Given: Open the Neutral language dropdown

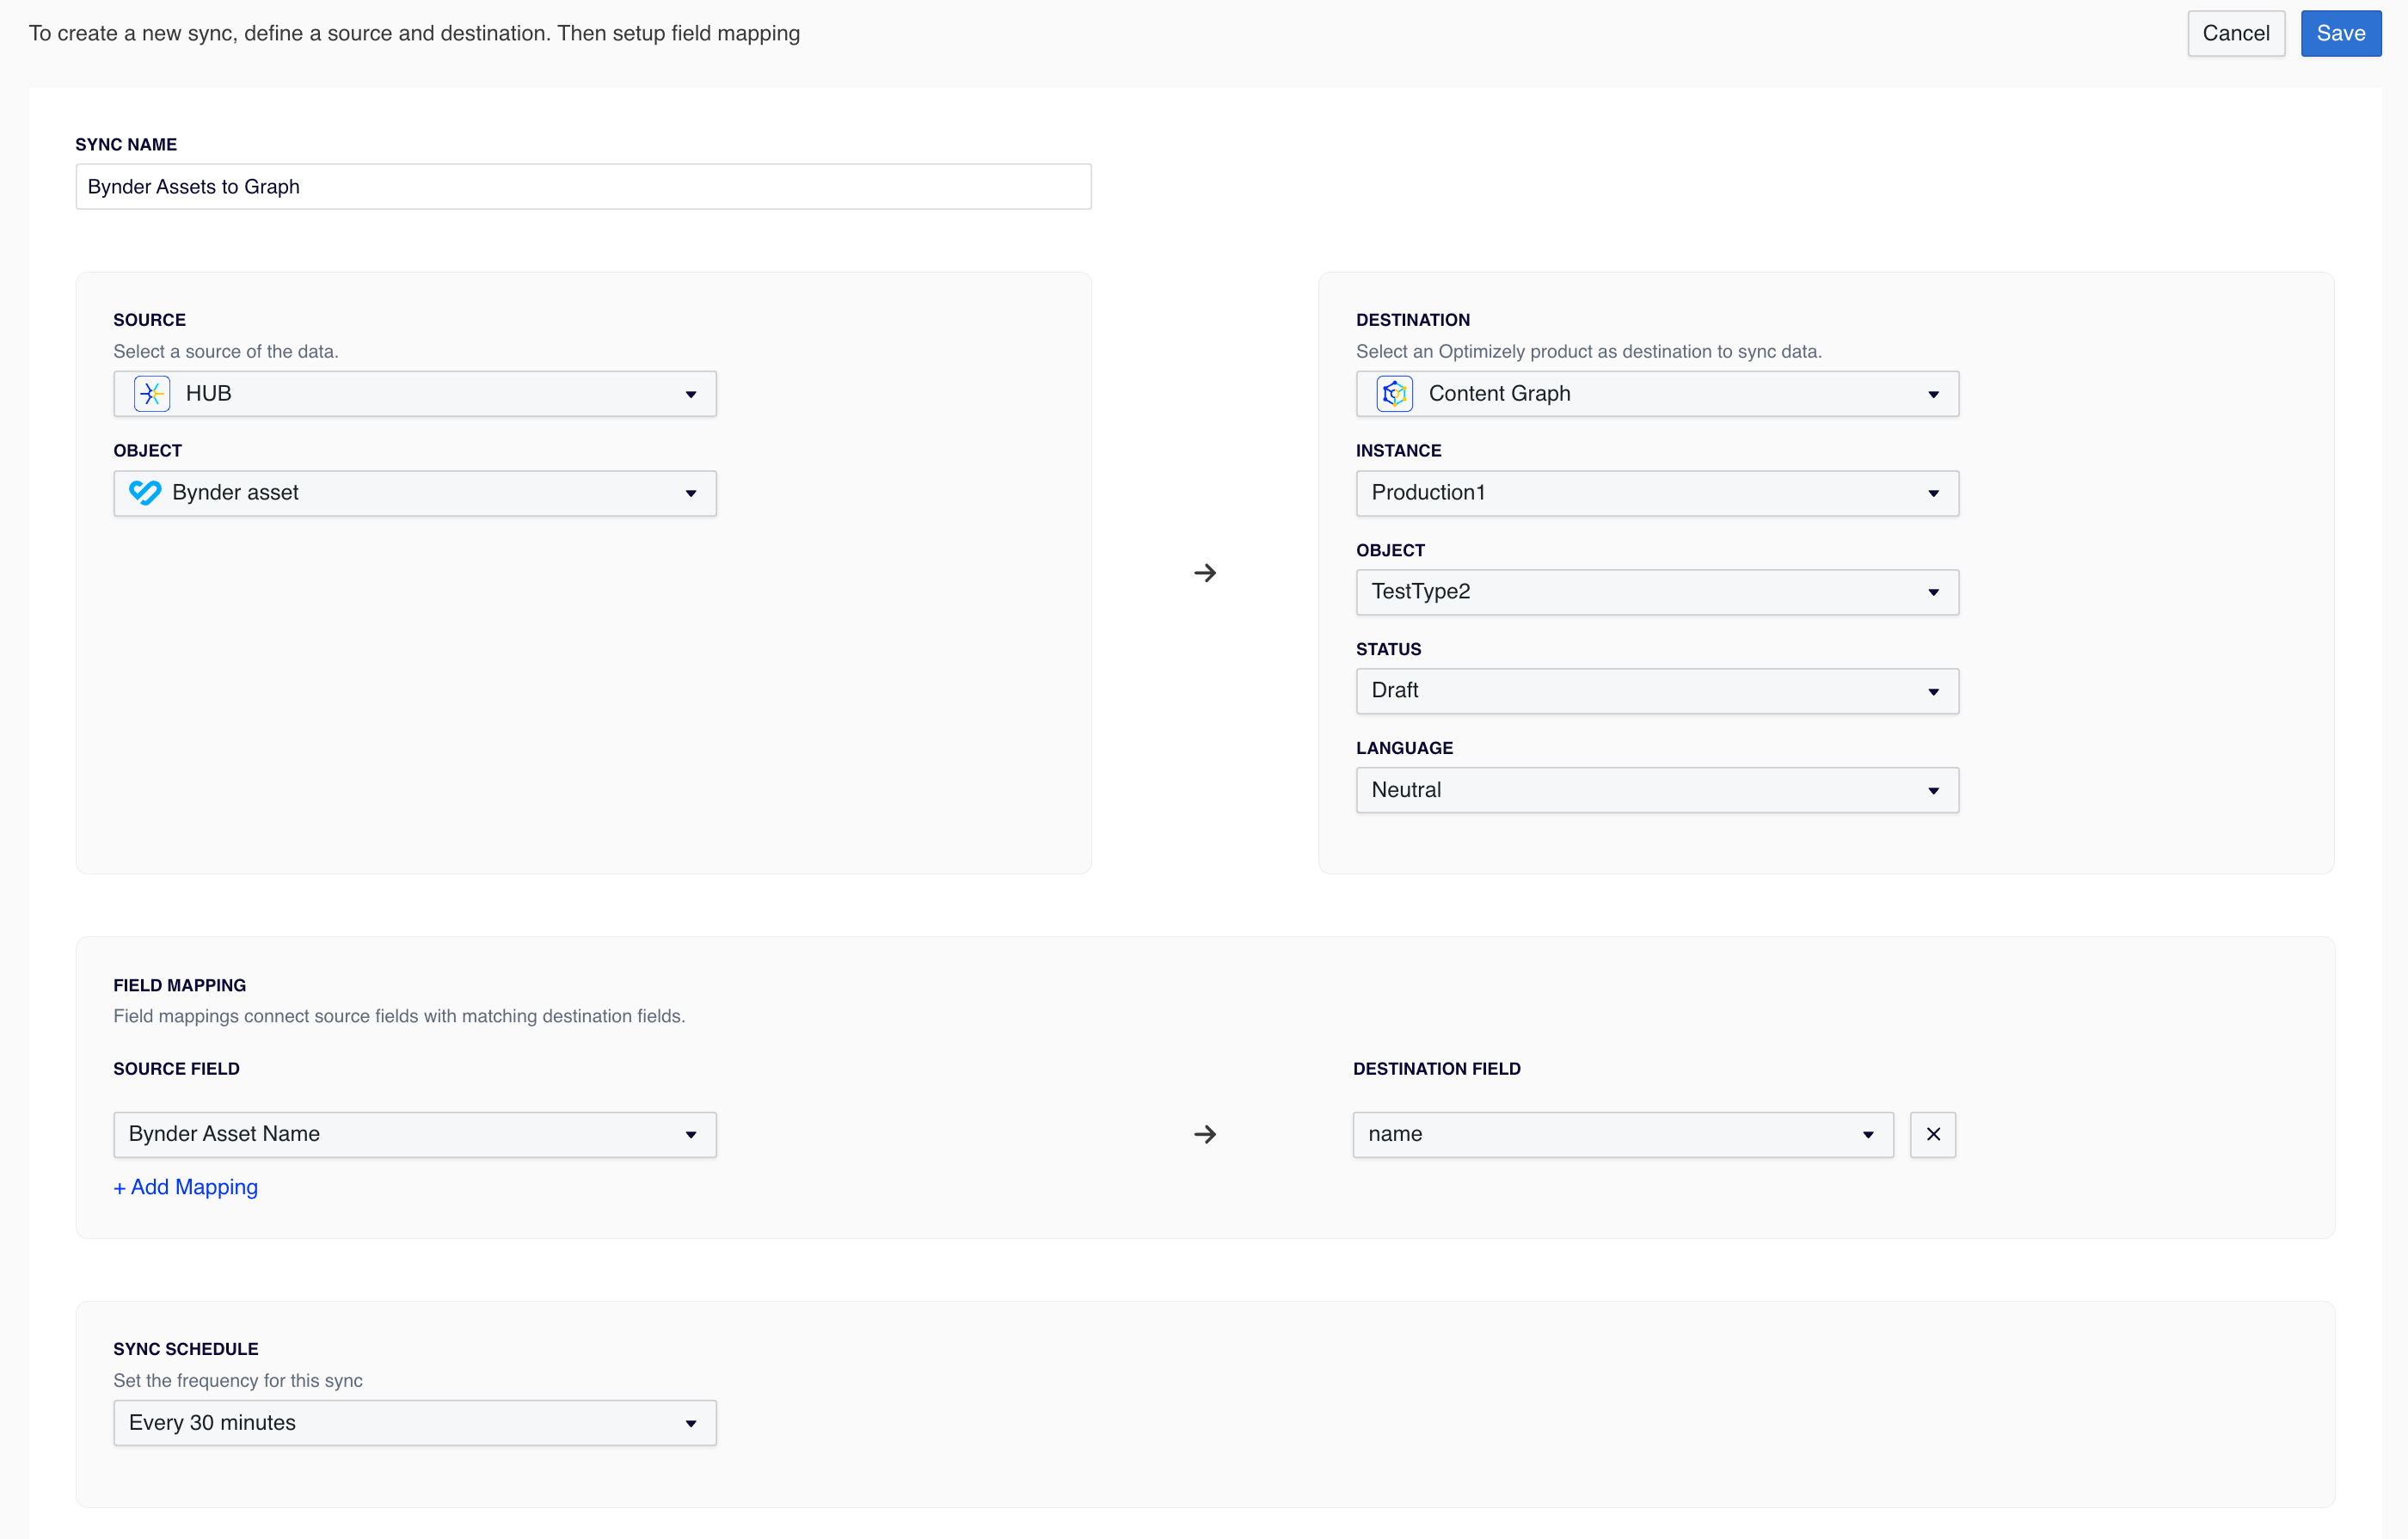Looking at the screenshot, I should [1656, 790].
